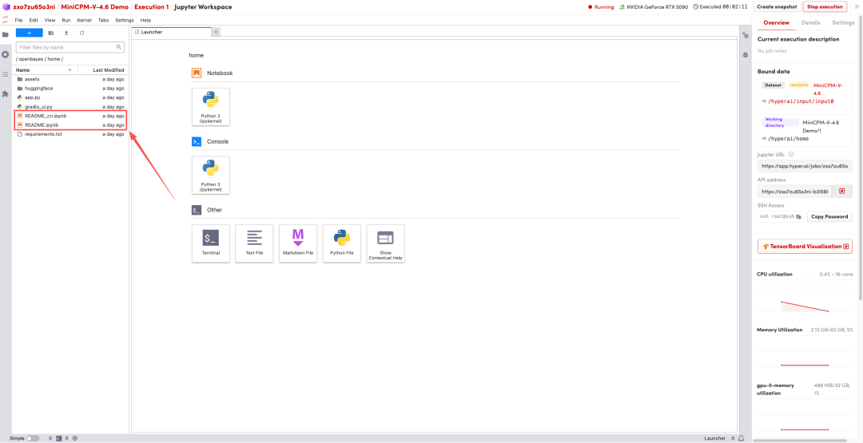Open API address in new window icon
This screenshot has height=443, width=863.
tap(842, 192)
